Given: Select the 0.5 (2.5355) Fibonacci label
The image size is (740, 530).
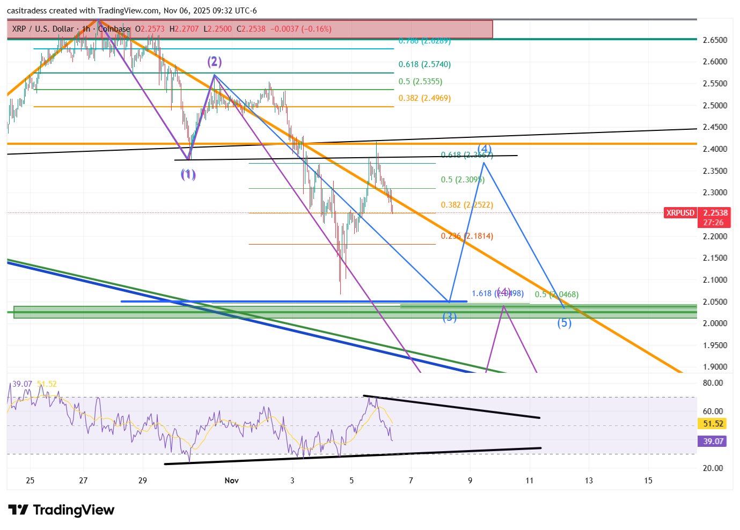Looking at the screenshot, I should tap(420, 82).
